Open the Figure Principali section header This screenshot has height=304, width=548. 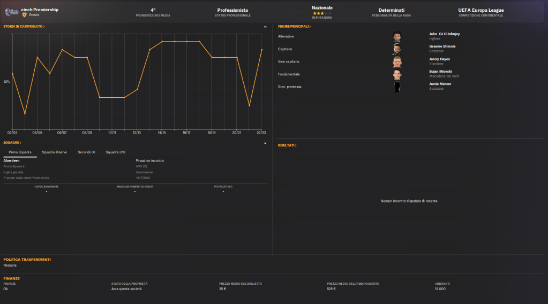coord(294,26)
